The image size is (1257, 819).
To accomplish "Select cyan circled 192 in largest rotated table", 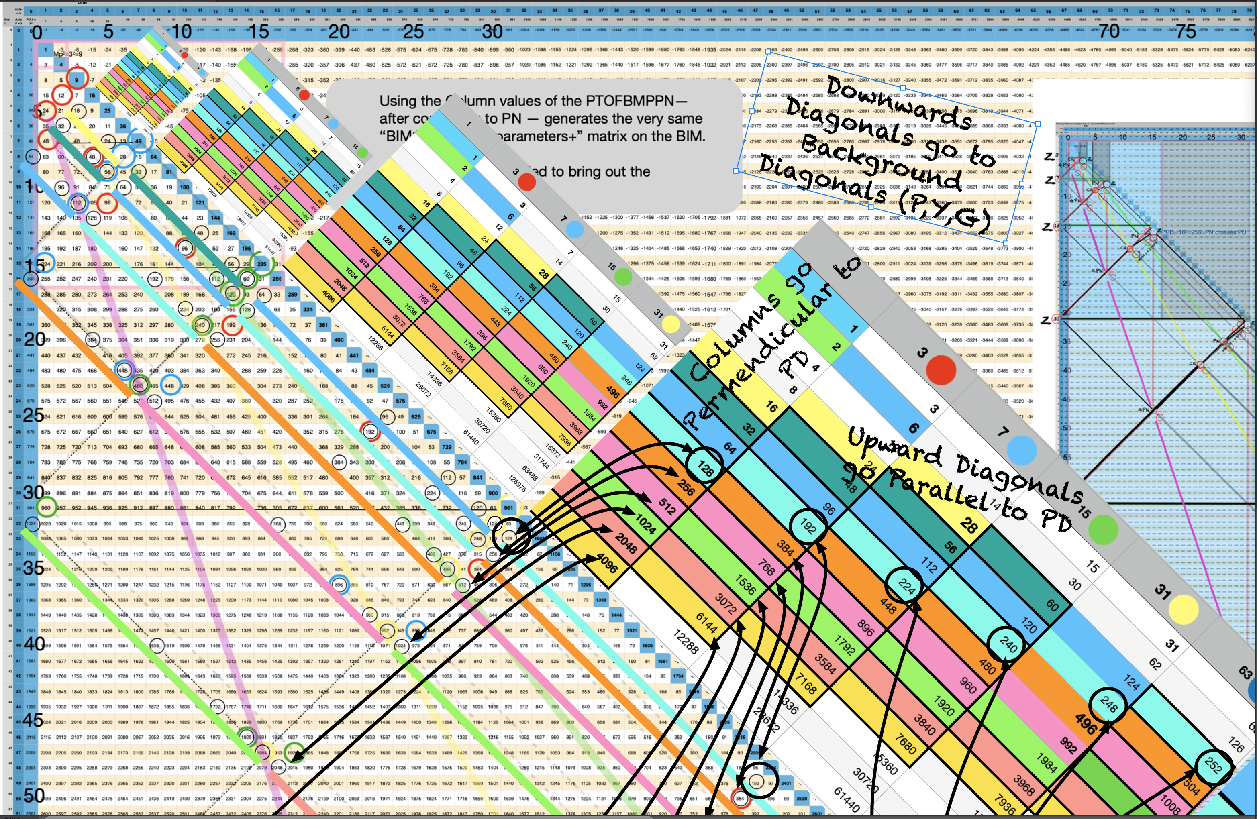I will (x=808, y=526).
